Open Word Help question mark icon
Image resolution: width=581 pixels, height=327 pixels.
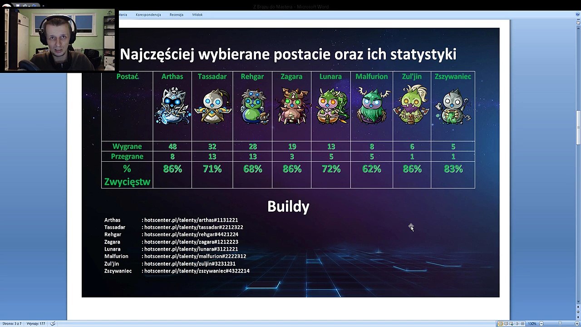tap(578, 15)
